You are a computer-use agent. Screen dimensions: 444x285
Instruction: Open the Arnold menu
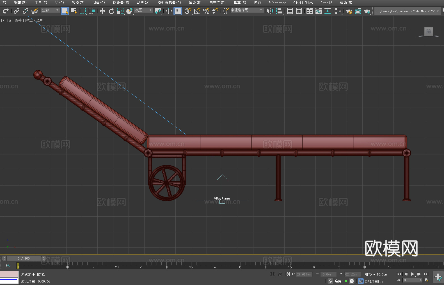click(326, 3)
